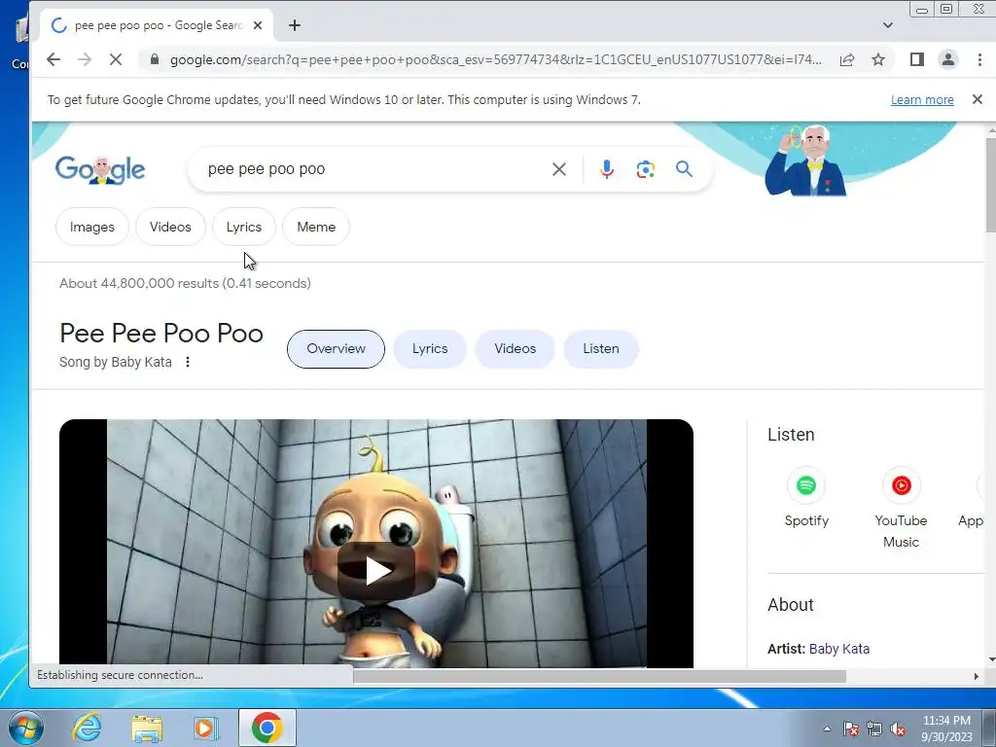Expand the tab search dropdown
Image resolution: width=996 pixels, height=747 pixels.
pyautogui.click(x=887, y=25)
